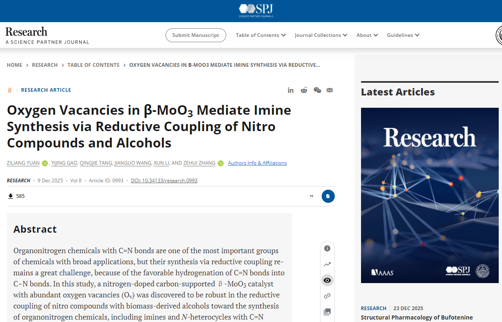Open the About dropdown menu

367,35
